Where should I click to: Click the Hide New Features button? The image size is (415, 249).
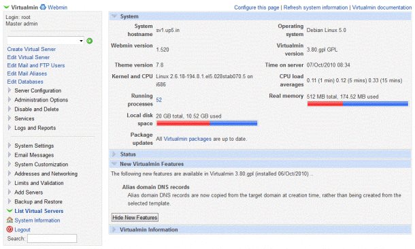(x=135, y=218)
